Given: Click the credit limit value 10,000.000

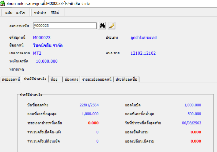Looking at the screenshot, I should click(47, 61).
